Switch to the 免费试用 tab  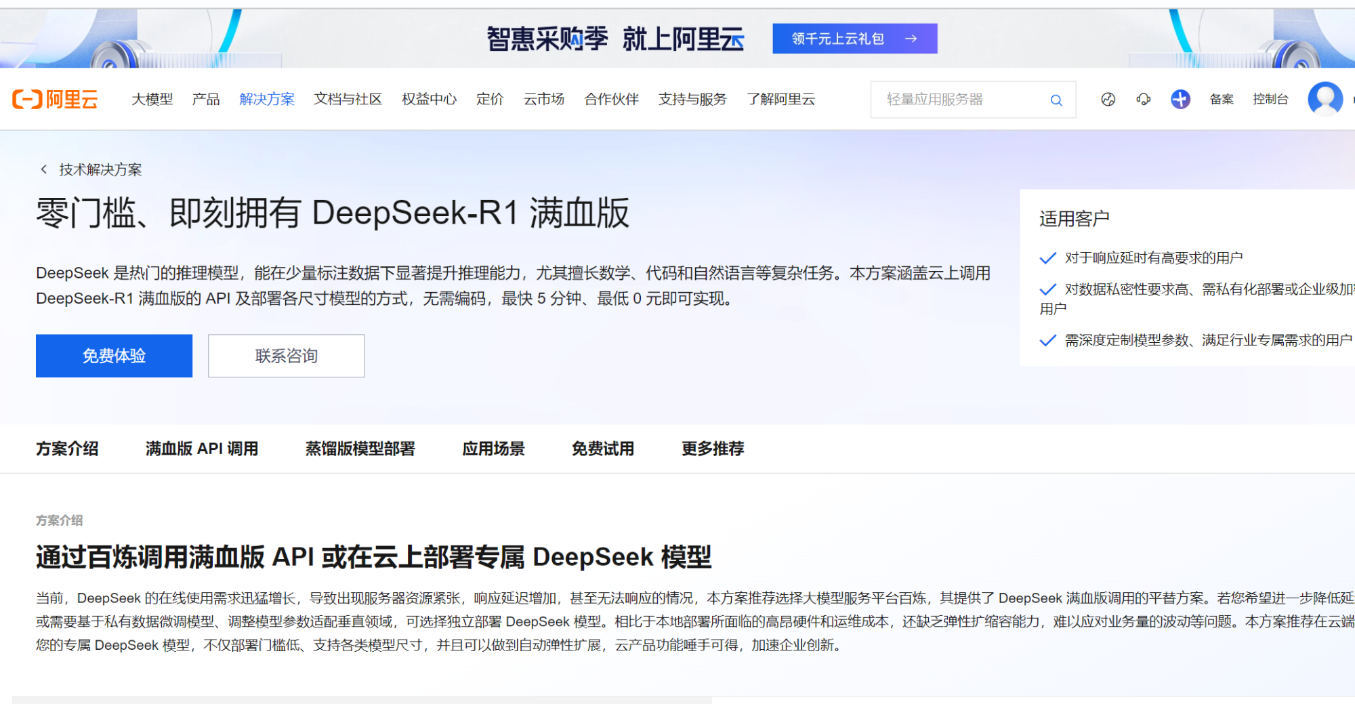coord(603,449)
